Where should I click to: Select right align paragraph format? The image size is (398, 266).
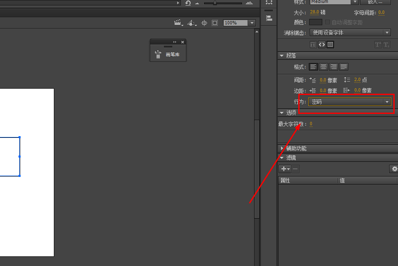tap(334, 67)
